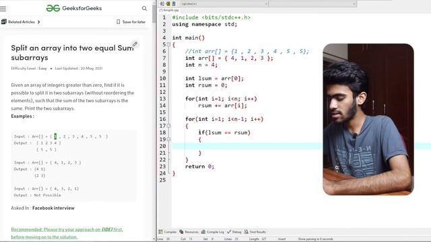Click the Insert mode status bar indicator
This screenshot has width=431, height=242.
[281, 239]
